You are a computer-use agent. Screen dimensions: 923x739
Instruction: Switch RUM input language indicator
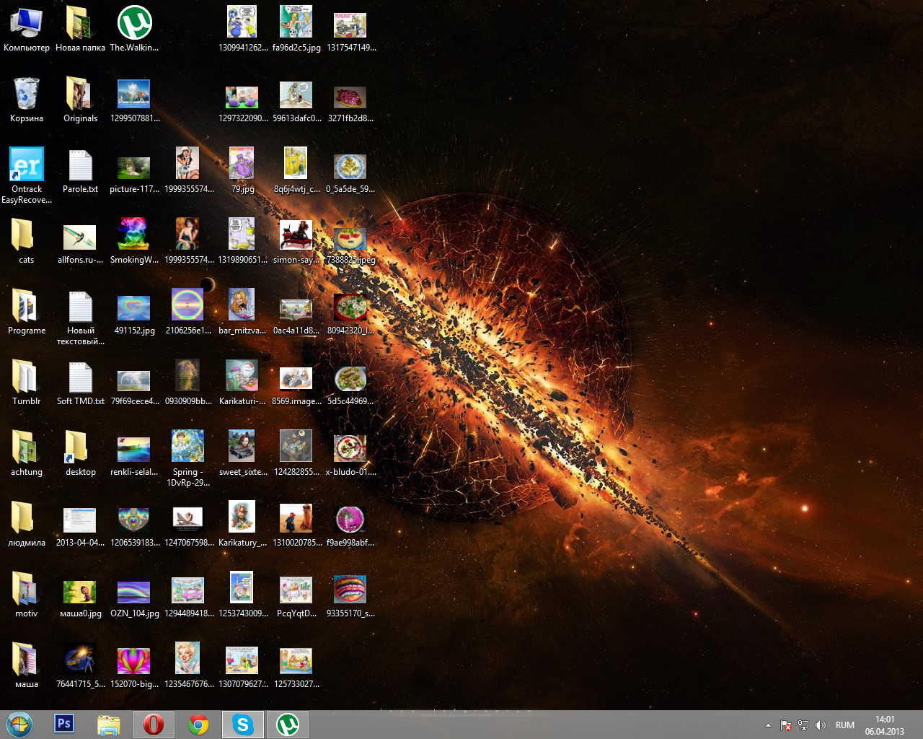[x=844, y=725]
